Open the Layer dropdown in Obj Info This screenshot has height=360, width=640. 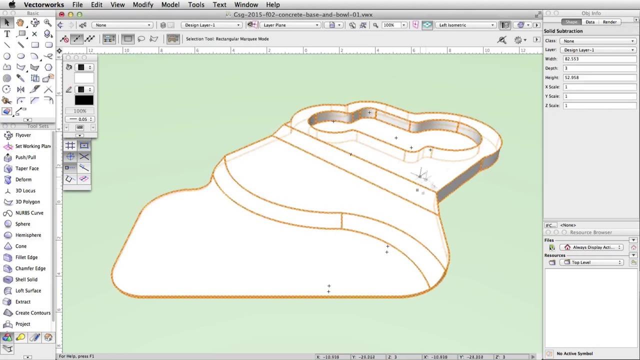598,50
